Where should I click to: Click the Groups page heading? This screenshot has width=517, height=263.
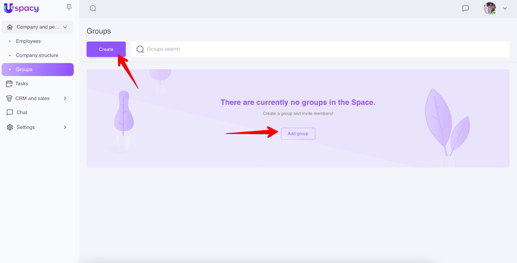coord(99,31)
